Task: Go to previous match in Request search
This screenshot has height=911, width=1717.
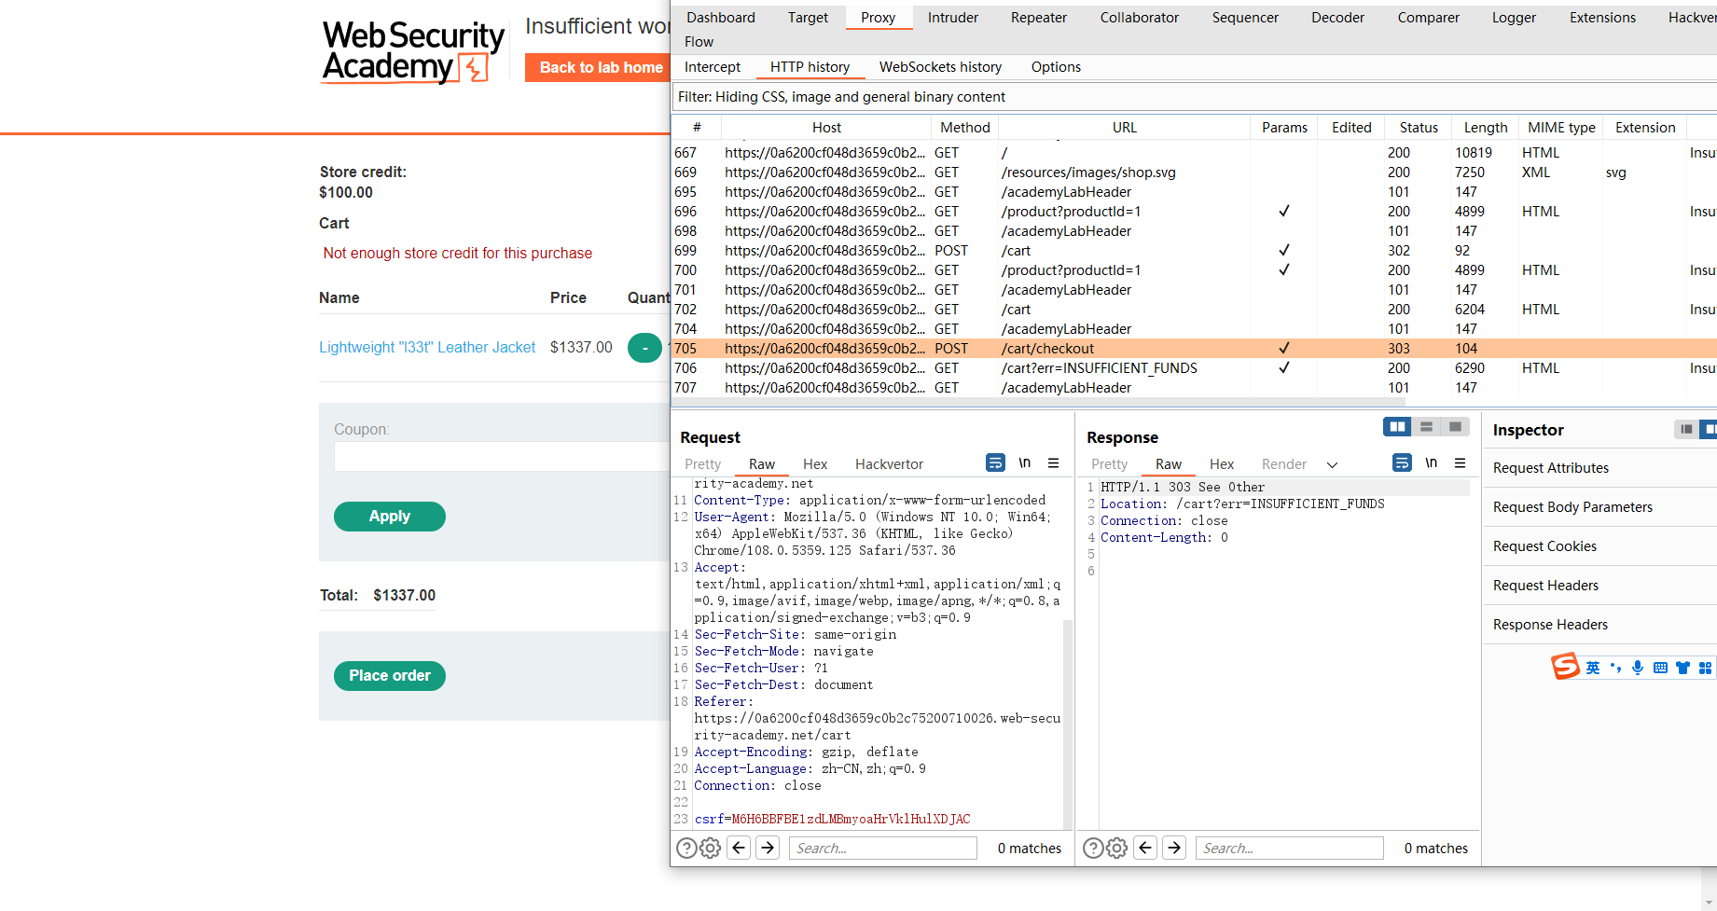Action: [739, 848]
